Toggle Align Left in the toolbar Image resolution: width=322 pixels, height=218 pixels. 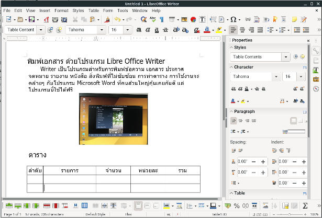tap(234, 30)
